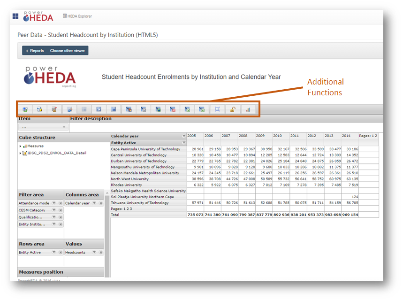Click the grid with red delete icon

(x=173, y=109)
